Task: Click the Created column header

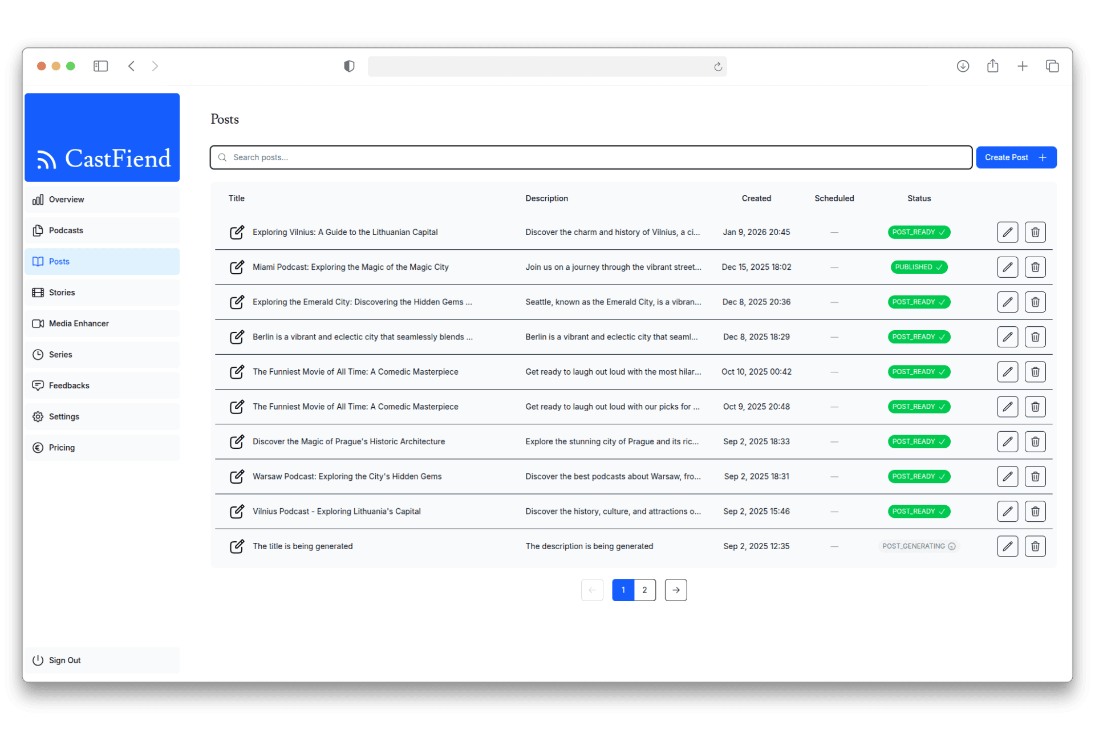Action: pyautogui.click(x=756, y=198)
